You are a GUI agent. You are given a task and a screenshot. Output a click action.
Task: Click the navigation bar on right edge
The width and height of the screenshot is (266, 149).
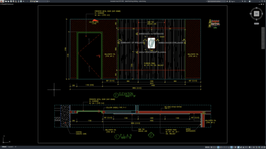click(x=263, y=38)
